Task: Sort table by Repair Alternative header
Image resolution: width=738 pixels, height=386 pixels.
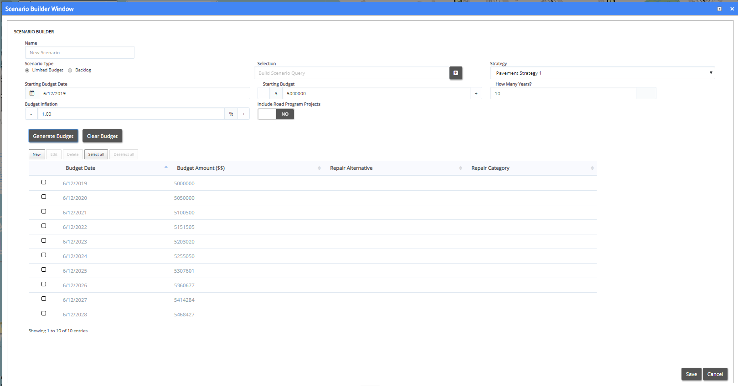Action: click(x=351, y=168)
